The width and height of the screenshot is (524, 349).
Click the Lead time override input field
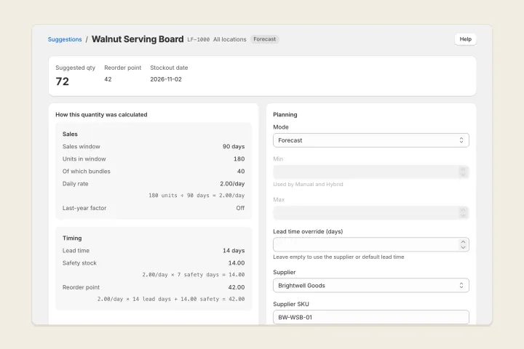click(x=371, y=244)
